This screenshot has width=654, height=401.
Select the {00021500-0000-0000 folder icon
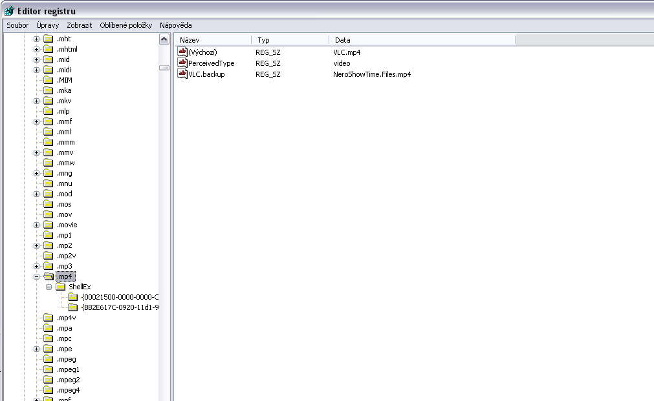click(x=73, y=297)
